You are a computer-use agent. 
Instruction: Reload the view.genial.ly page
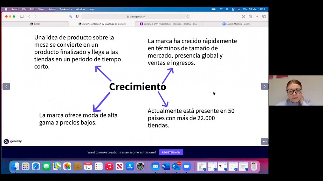tap(188, 16)
